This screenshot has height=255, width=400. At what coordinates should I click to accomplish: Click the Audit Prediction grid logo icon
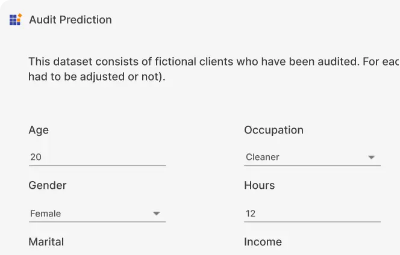click(x=16, y=20)
